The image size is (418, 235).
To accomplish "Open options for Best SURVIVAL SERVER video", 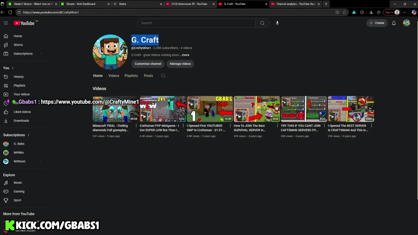I will click(x=277, y=126).
